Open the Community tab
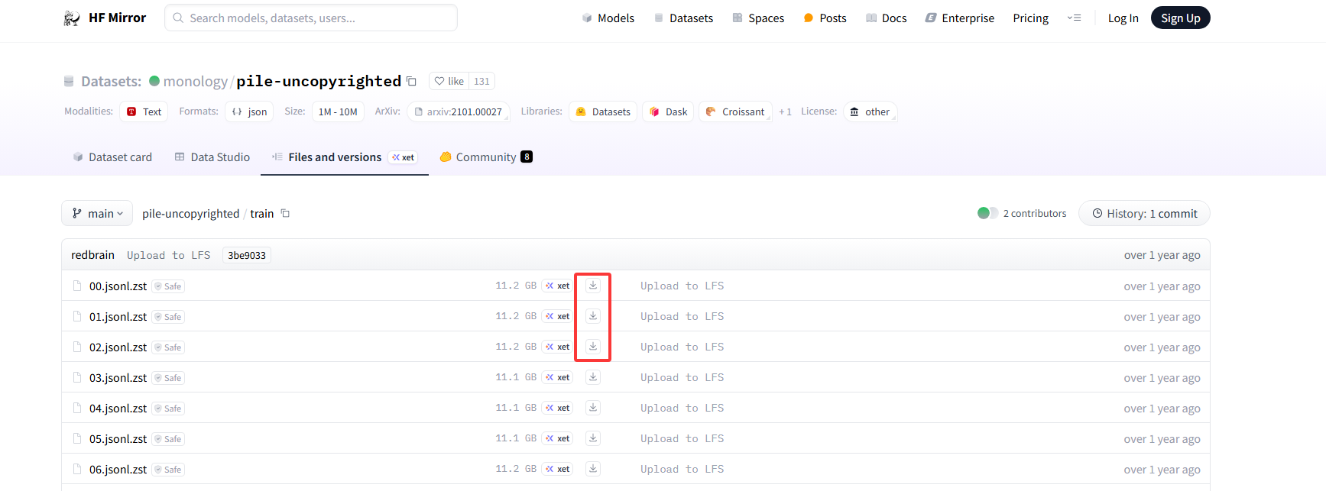 pos(486,157)
